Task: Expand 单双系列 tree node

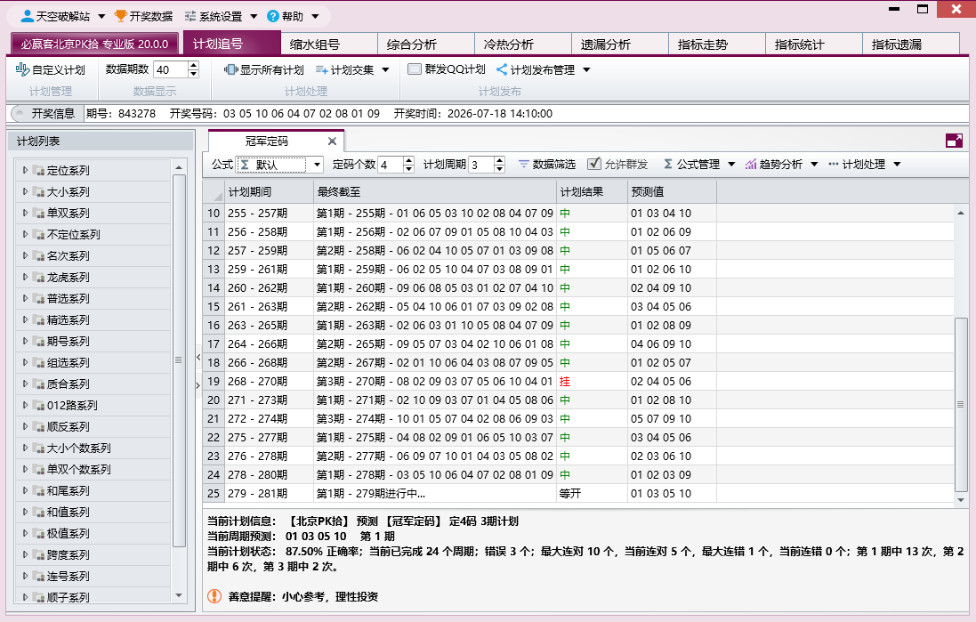Action: [25, 213]
